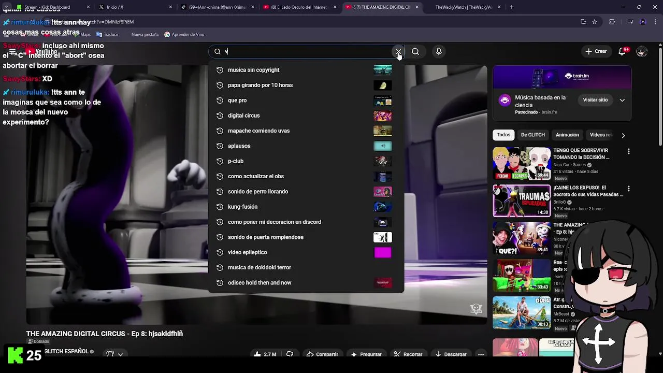The image size is (663, 373).
Task: Open the 'Nueva pestaña' bookmark
Action: [x=145, y=35]
